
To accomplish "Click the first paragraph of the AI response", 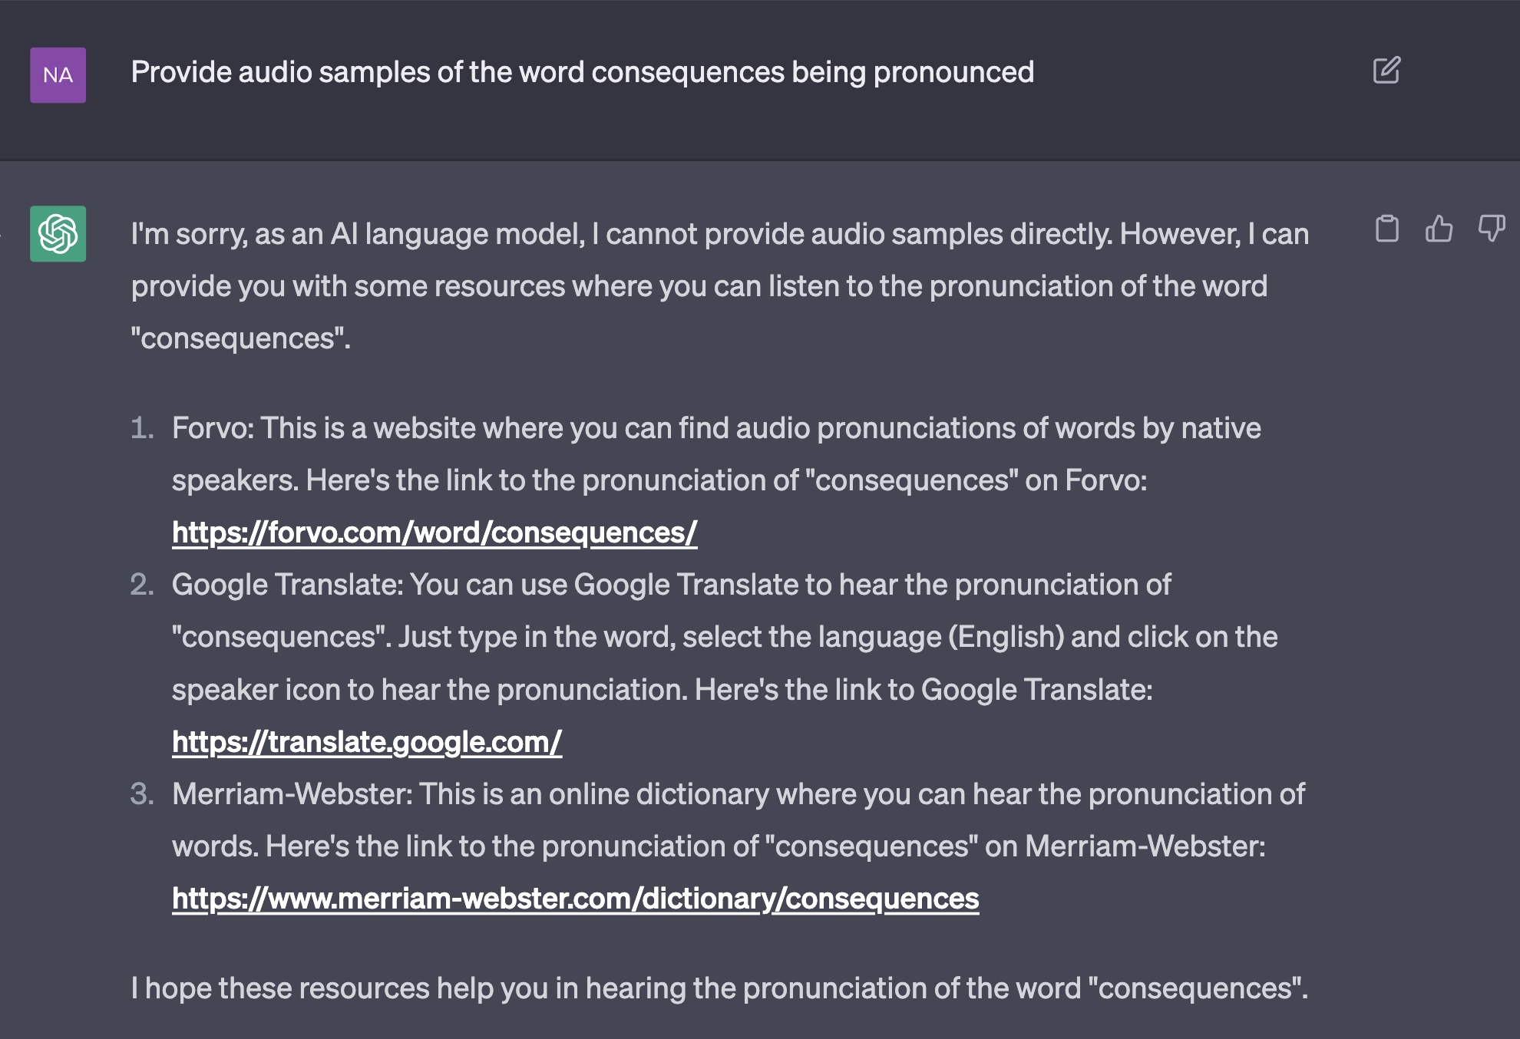I will (720, 286).
